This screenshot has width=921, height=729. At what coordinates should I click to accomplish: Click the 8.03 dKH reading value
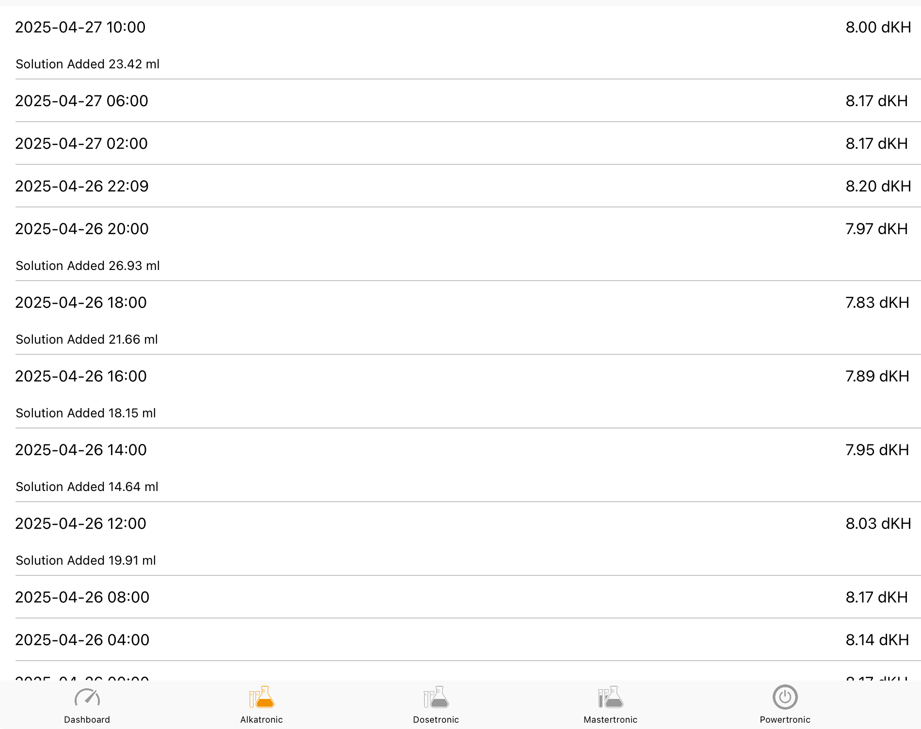click(x=878, y=523)
